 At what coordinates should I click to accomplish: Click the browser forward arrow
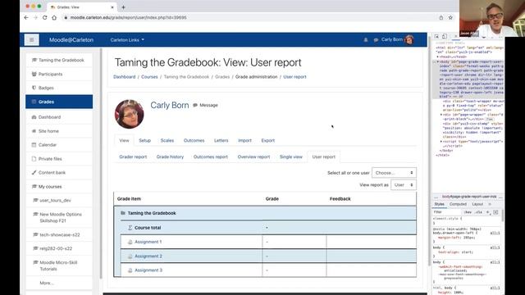coord(35,17)
